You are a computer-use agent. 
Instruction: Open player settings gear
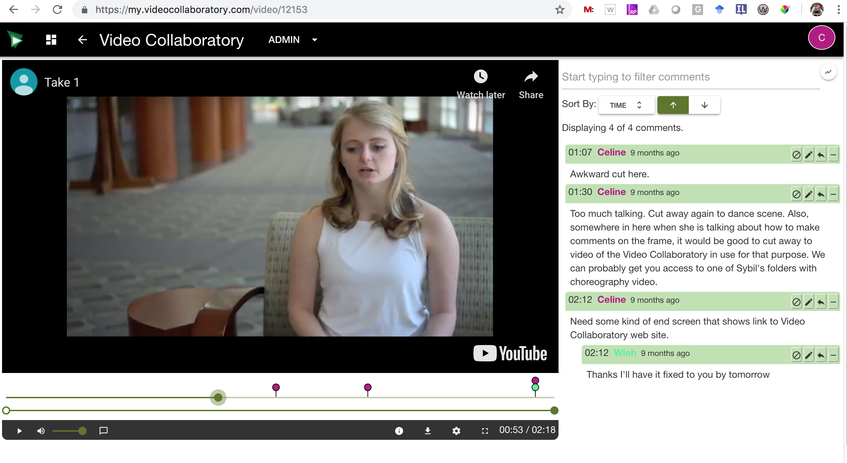456,431
